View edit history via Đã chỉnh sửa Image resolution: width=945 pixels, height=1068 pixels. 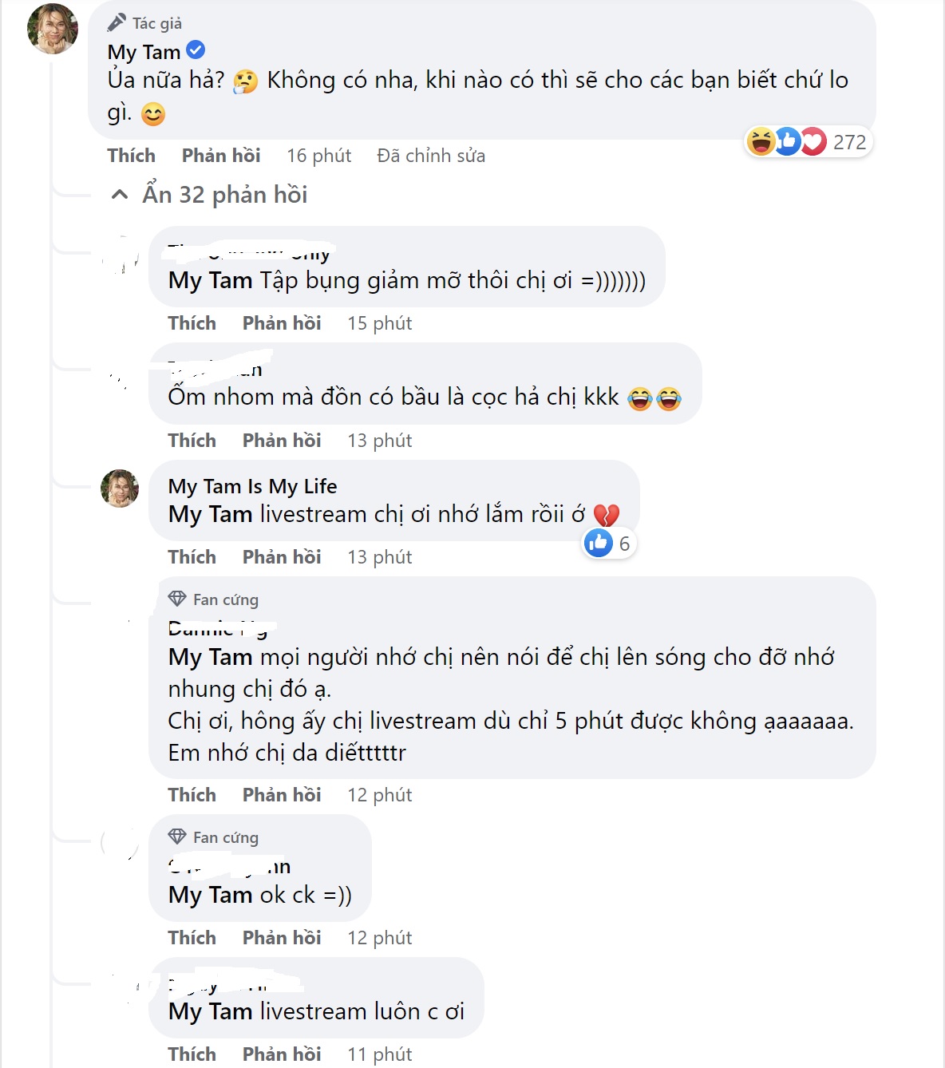coord(431,156)
